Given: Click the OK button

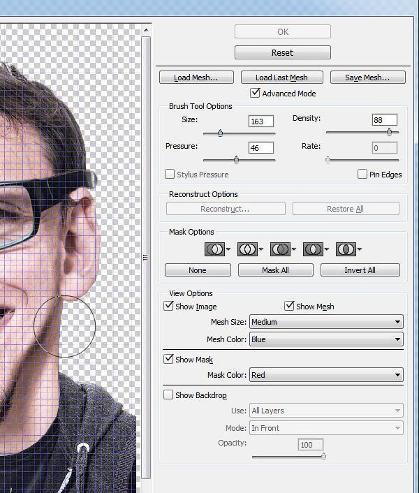Looking at the screenshot, I should coord(283,31).
